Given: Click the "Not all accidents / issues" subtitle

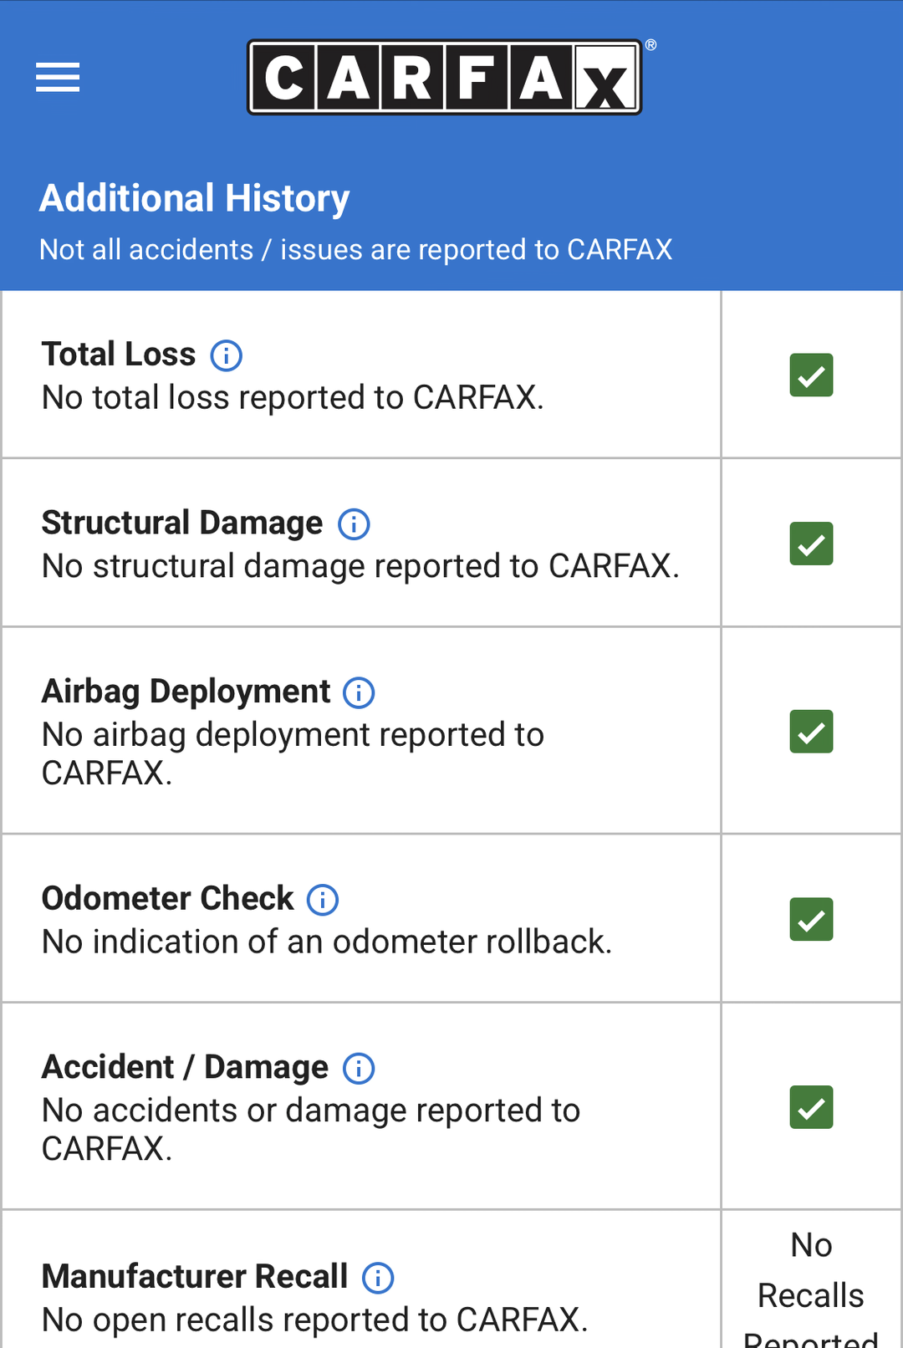Looking at the screenshot, I should pyautogui.click(x=355, y=250).
